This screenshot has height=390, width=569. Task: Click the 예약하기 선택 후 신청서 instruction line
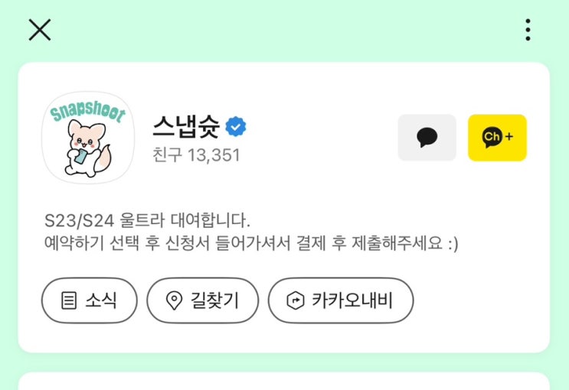pos(250,243)
